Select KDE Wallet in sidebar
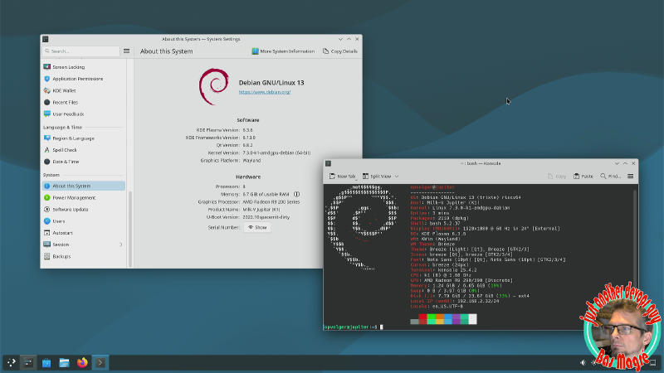 point(84,90)
